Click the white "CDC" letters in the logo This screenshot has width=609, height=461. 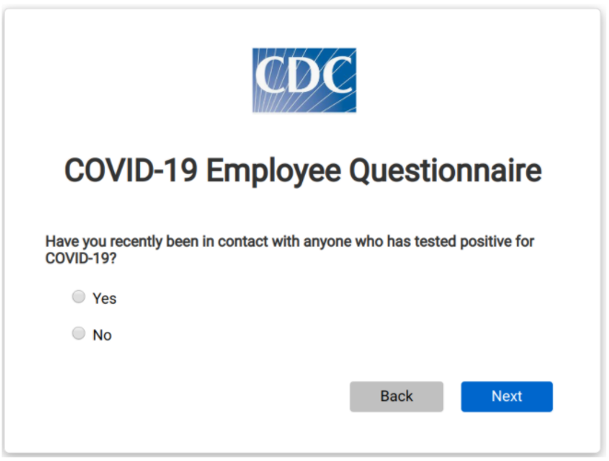coord(304,75)
